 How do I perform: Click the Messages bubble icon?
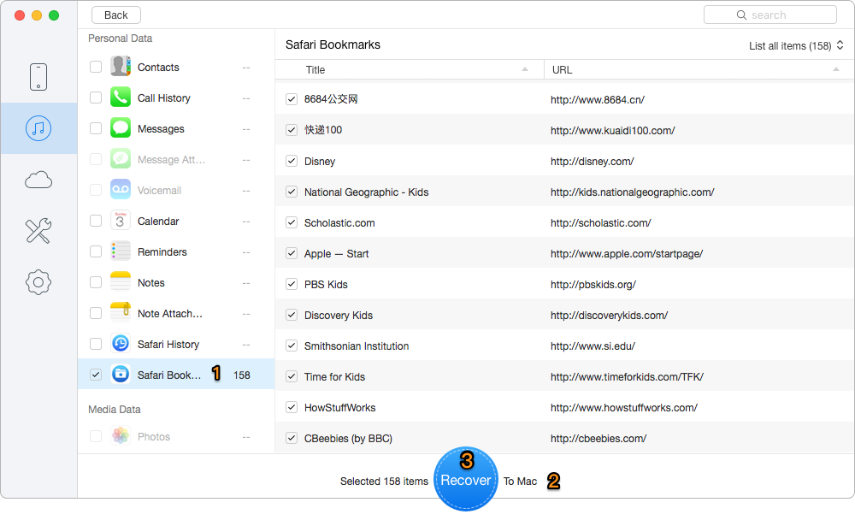coord(121,128)
